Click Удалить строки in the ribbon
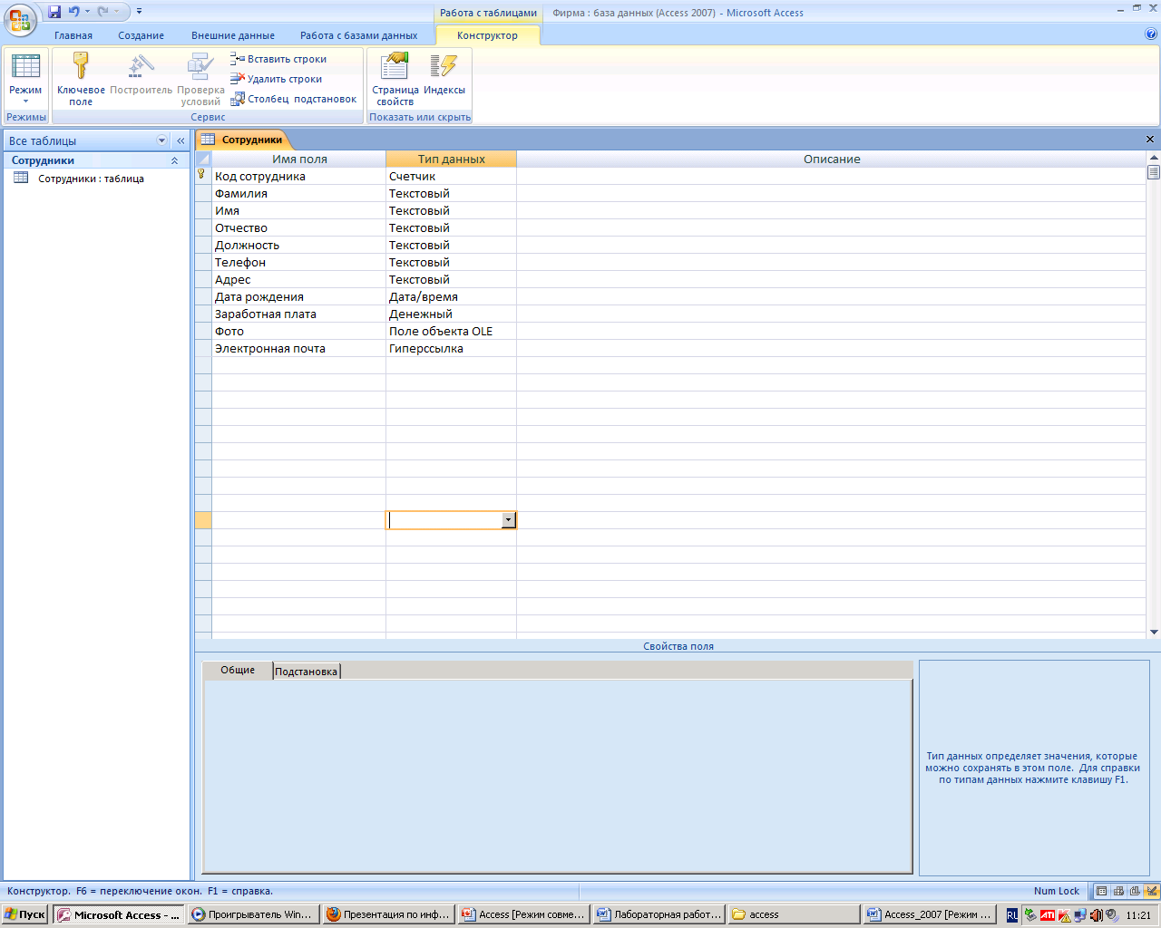The image size is (1161, 928). tap(277, 79)
